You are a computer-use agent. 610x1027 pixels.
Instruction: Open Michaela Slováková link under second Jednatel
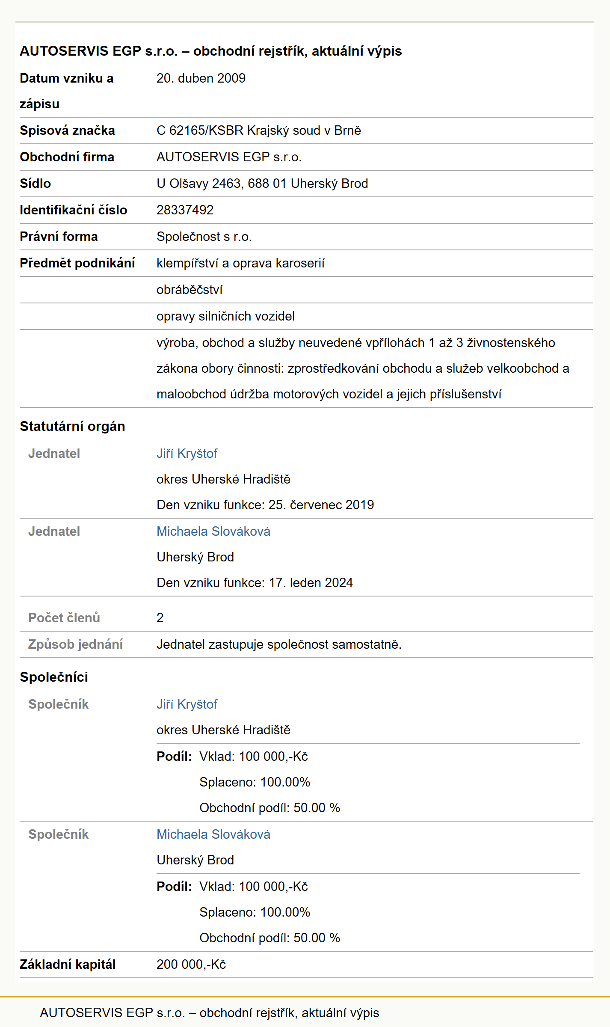(213, 531)
